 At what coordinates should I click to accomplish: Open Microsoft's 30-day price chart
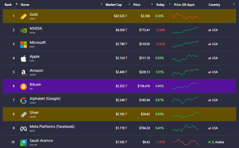185,44
